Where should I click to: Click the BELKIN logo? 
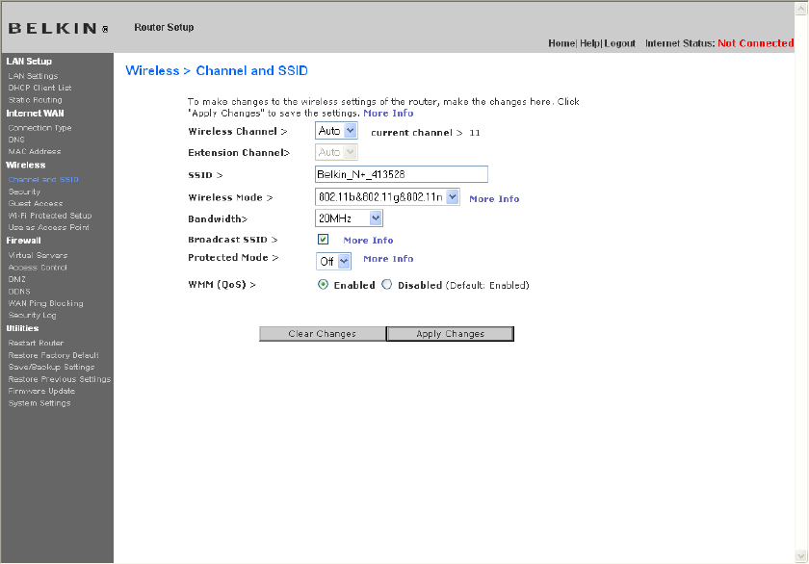coord(59,28)
